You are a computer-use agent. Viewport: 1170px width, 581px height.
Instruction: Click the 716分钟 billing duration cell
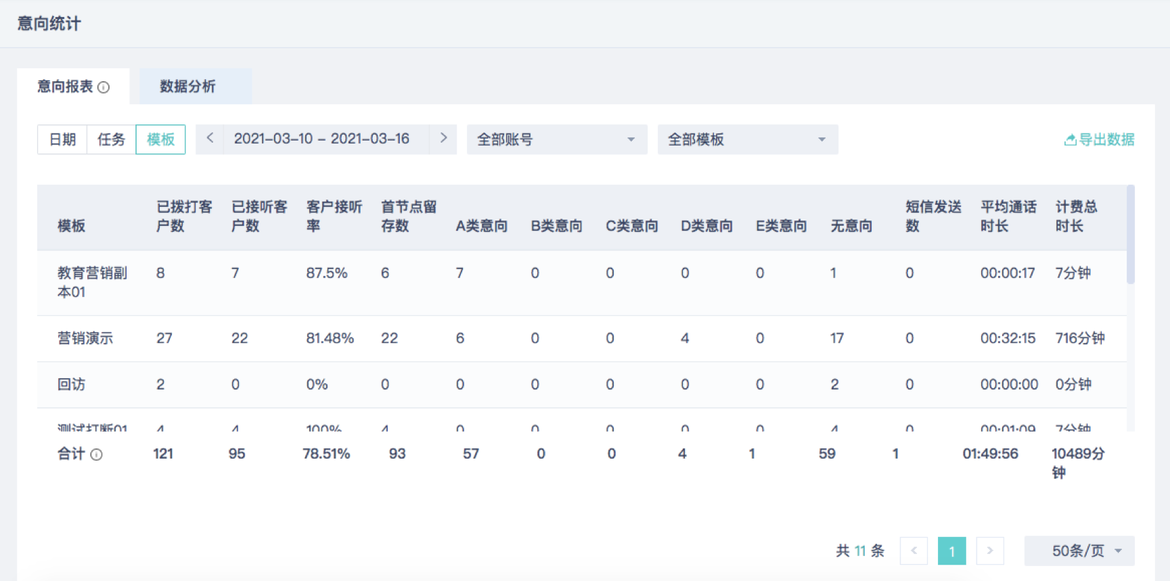(1080, 338)
